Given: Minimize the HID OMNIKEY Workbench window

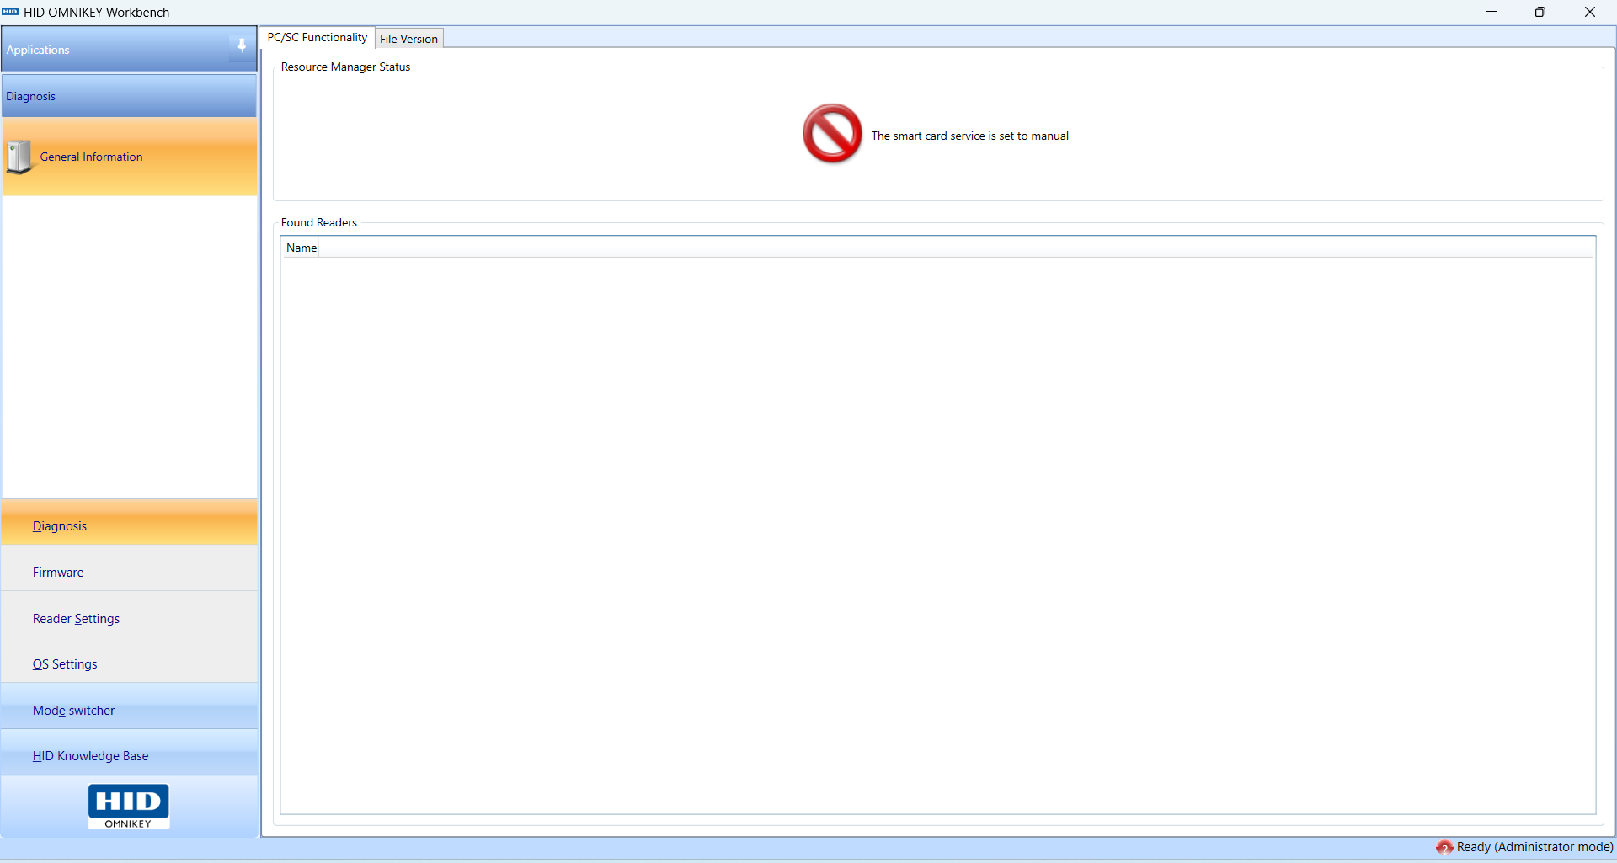Looking at the screenshot, I should coord(1492,12).
